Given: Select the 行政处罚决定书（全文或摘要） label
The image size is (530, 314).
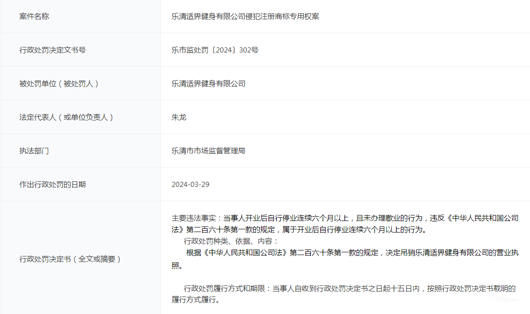Looking at the screenshot, I should [71, 259].
